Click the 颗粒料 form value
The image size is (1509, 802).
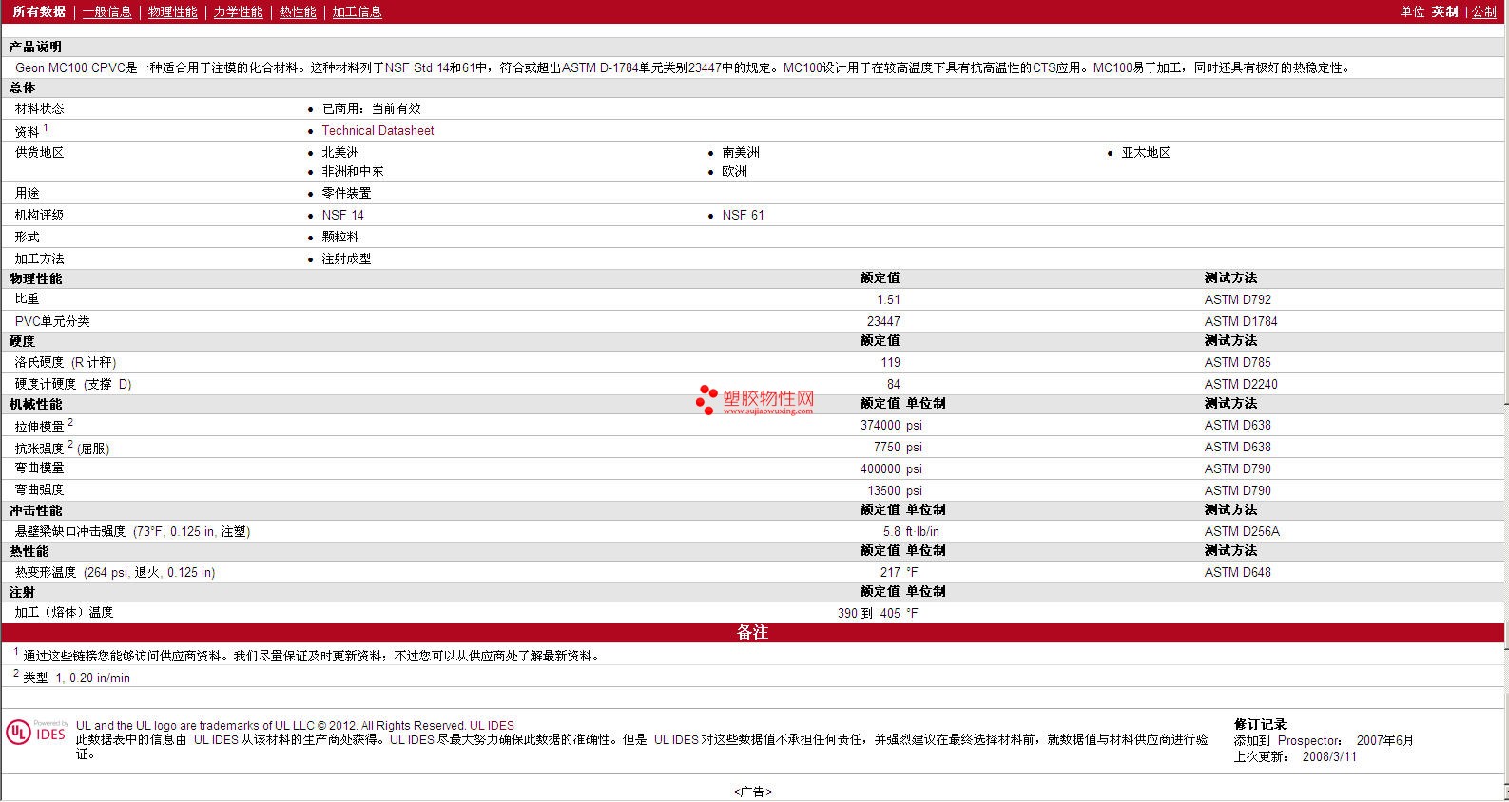[340, 238]
